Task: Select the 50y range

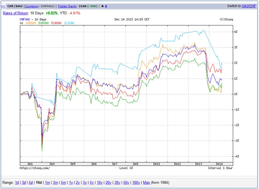Action: [x=126, y=183]
